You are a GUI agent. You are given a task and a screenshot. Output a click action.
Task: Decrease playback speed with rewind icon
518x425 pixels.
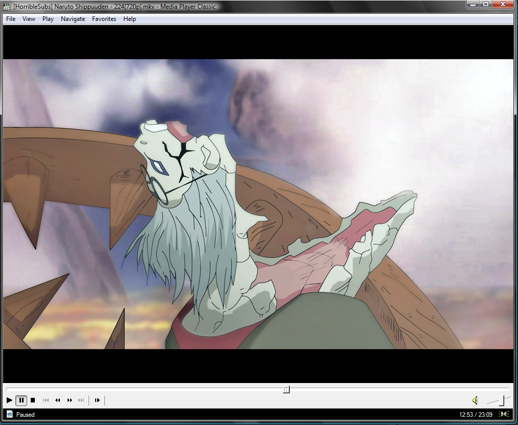click(57, 400)
